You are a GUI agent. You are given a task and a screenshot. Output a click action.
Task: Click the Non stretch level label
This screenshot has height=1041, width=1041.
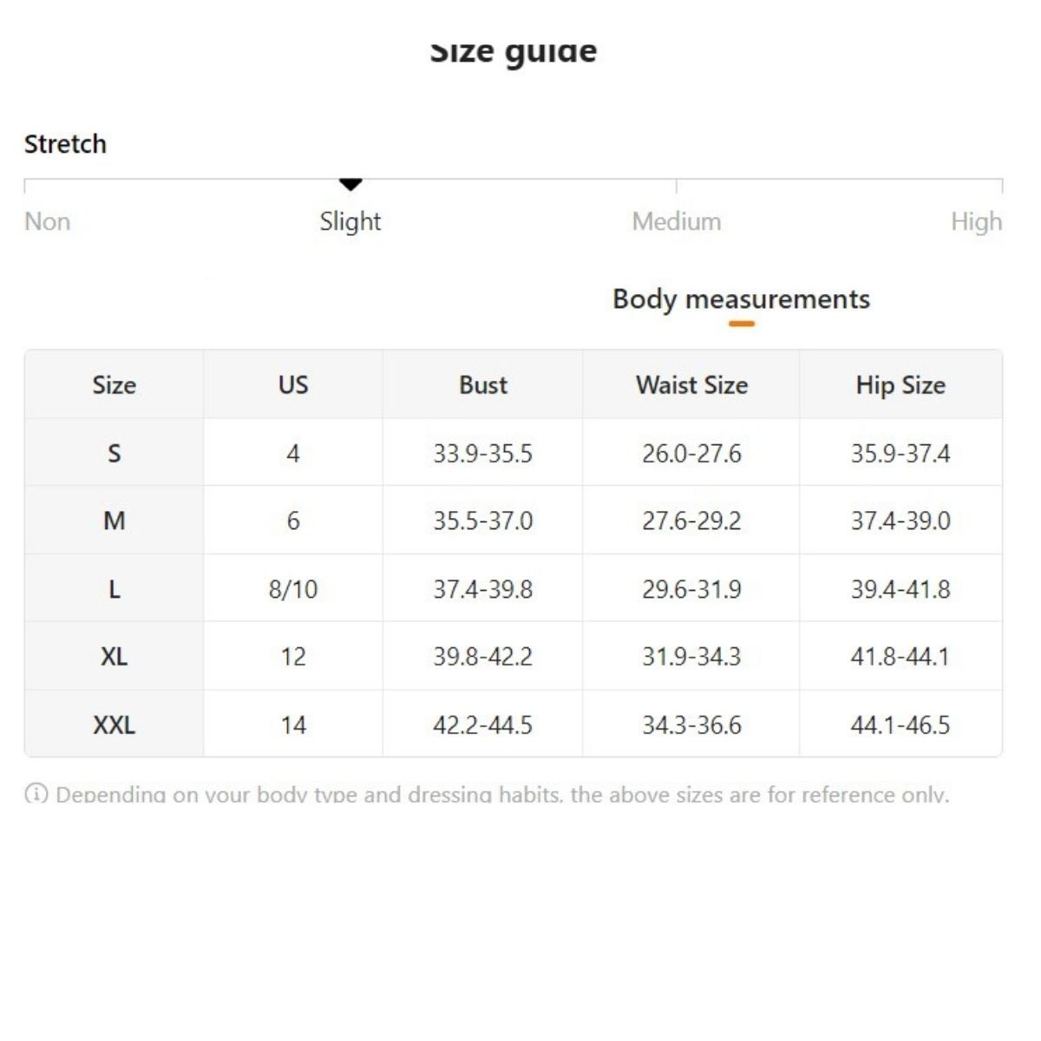[x=48, y=221]
